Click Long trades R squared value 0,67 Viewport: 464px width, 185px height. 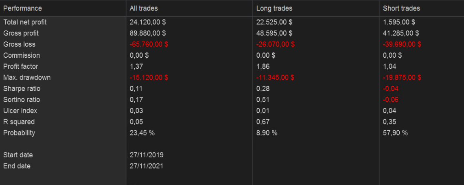pyautogui.click(x=263, y=122)
